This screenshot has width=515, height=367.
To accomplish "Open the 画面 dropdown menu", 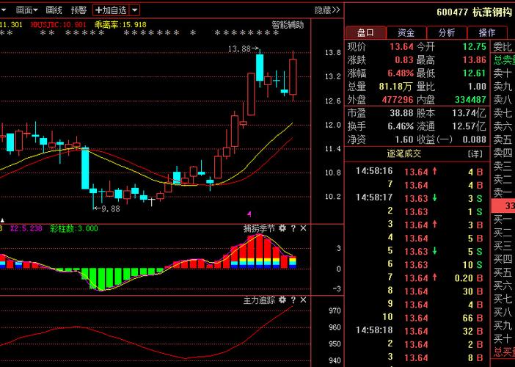I will tap(26, 10).
